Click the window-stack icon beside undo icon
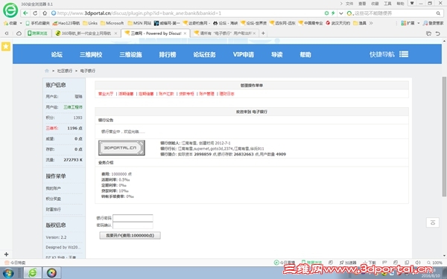 point(428,33)
